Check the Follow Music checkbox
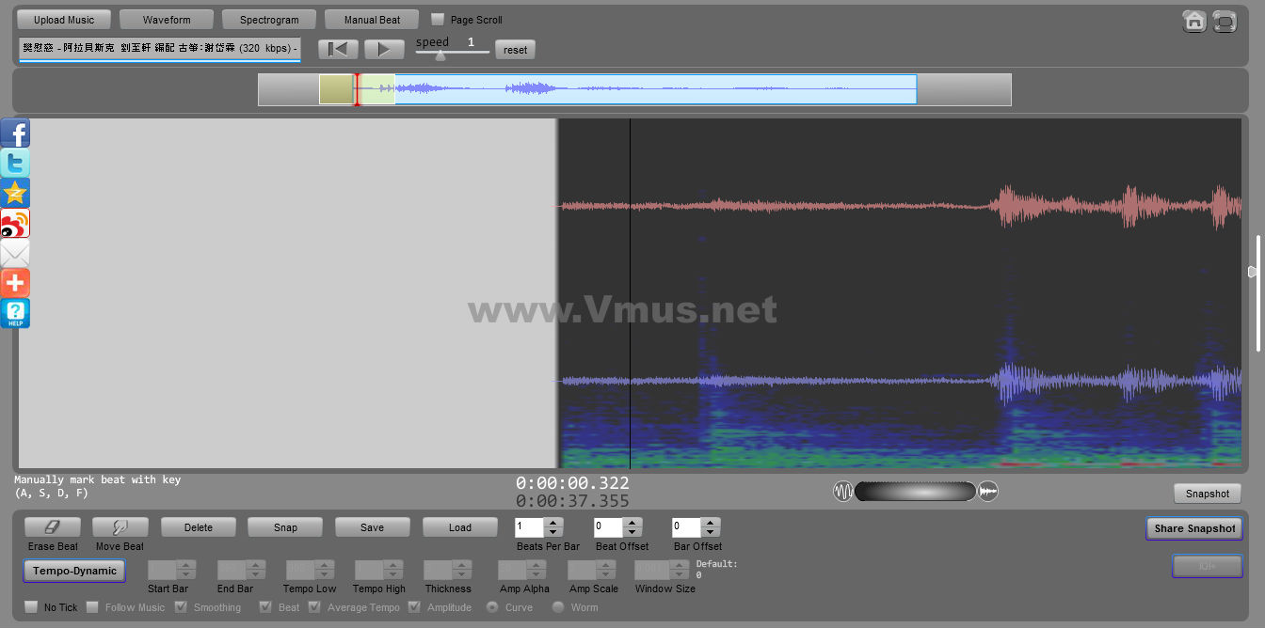Screen dimensions: 1265x628 pyautogui.click(x=92, y=607)
